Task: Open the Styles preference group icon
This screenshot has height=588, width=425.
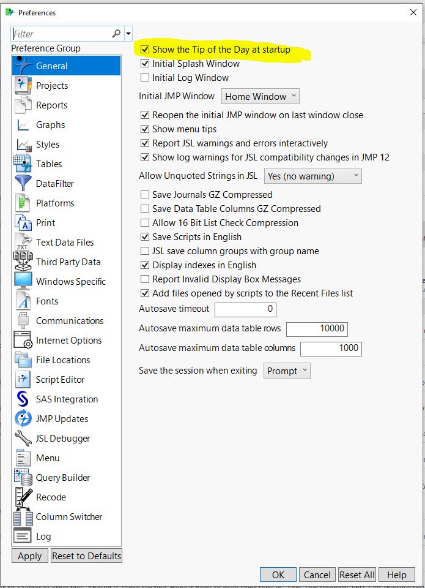Action: [23, 145]
